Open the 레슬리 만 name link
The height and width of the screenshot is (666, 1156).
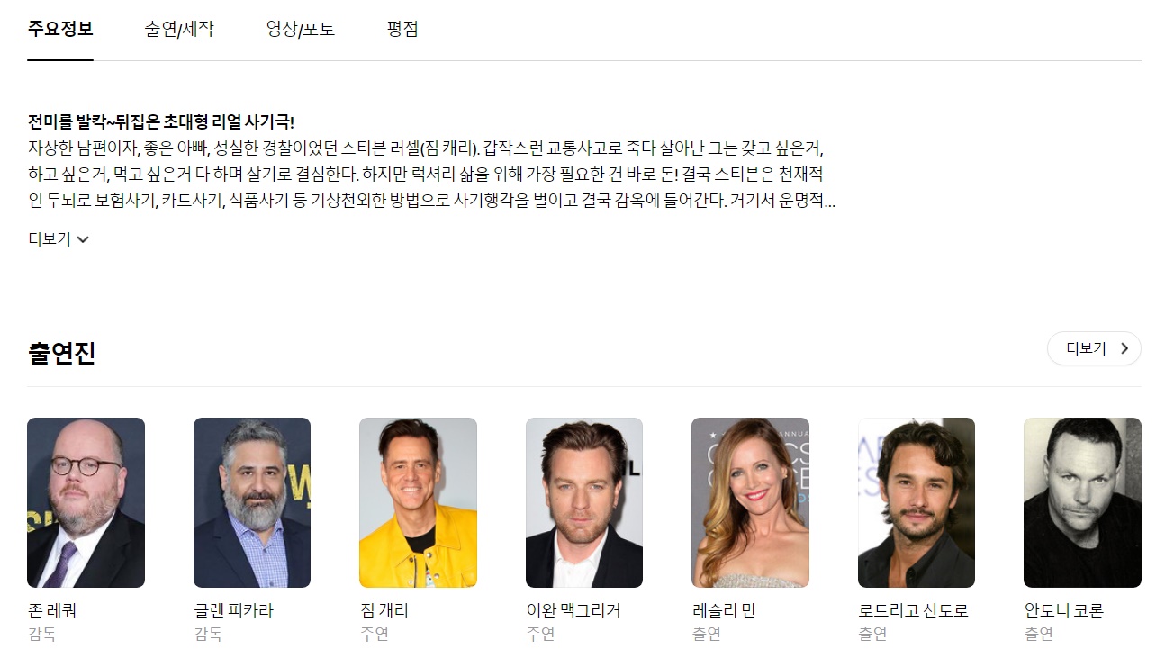pos(724,610)
